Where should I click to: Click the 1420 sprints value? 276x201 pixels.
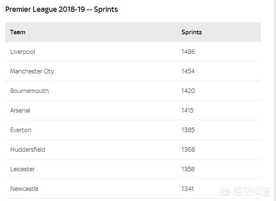(188, 91)
